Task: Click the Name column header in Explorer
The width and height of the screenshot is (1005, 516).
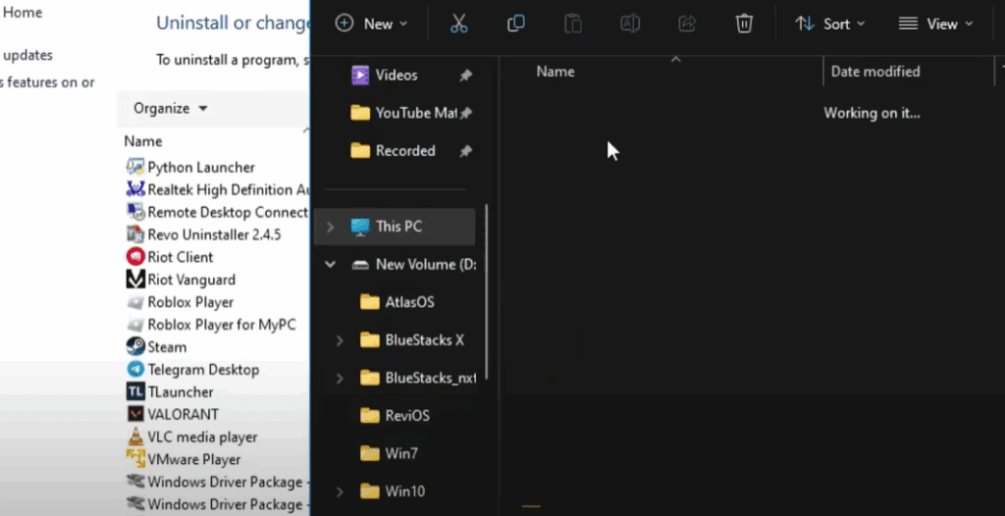Action: click(555, 72)
